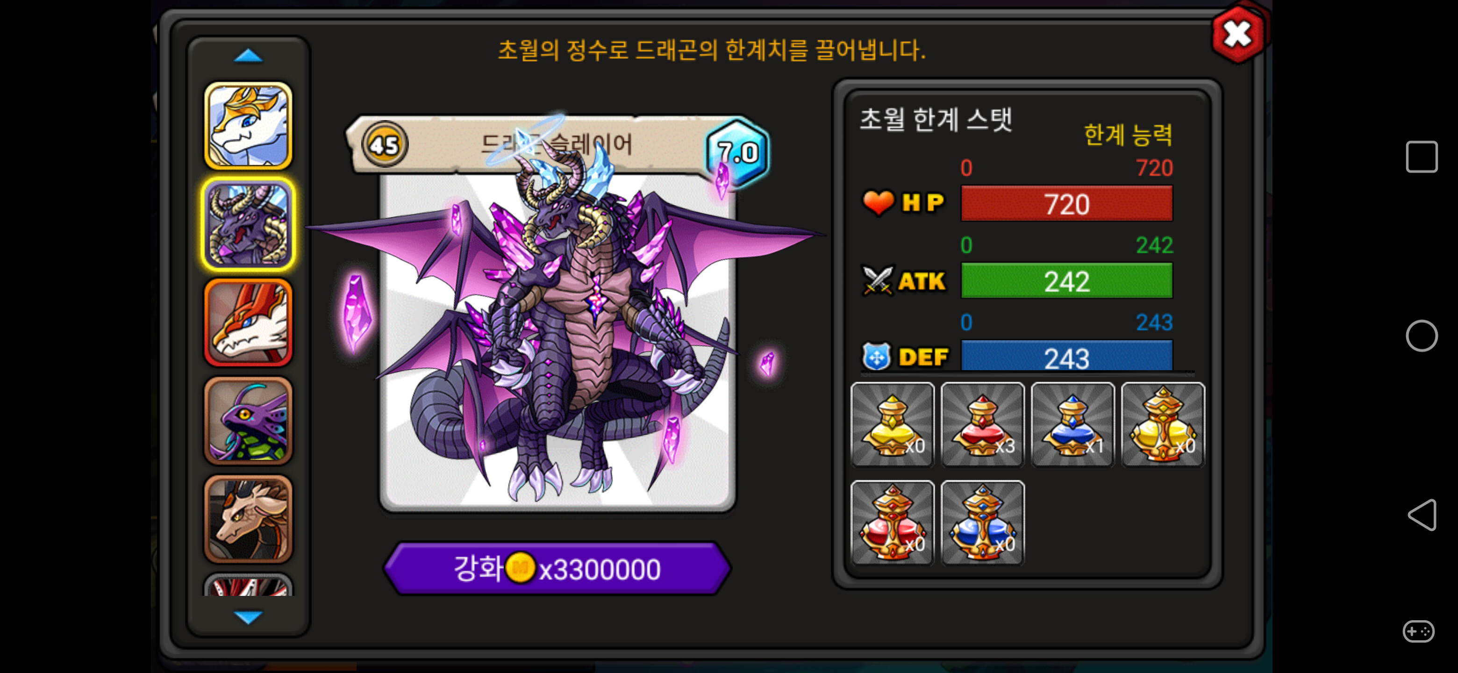Click the up arrow above dragon list

tap(248, 56)
